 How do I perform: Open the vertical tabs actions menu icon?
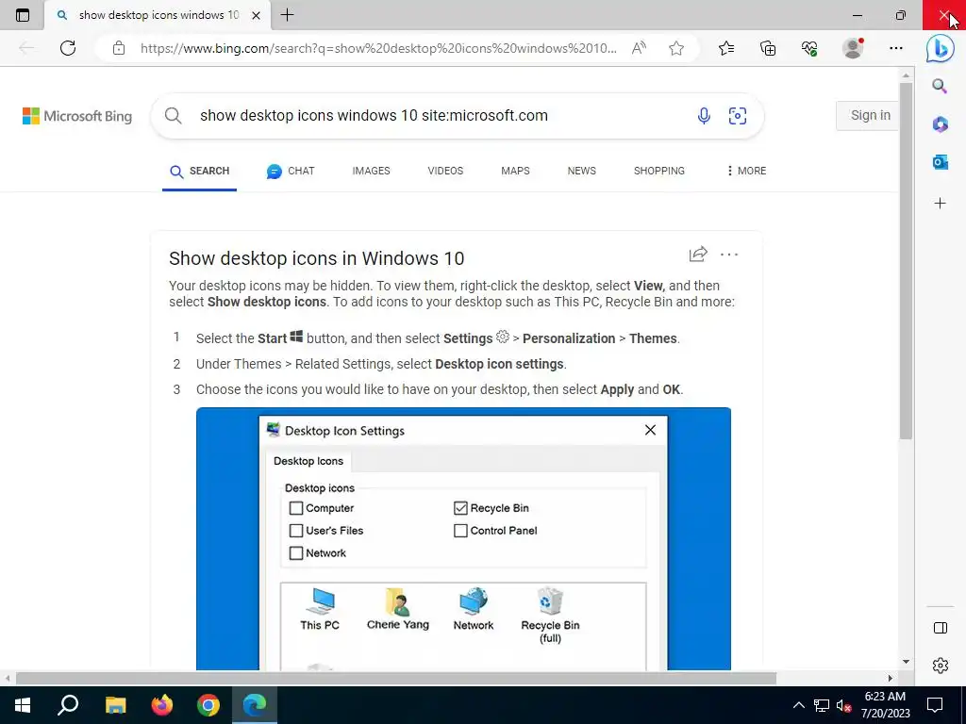23,15
